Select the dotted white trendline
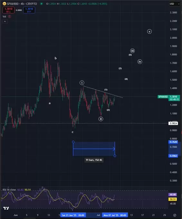The image size is (182, 219). pos(103,92)
